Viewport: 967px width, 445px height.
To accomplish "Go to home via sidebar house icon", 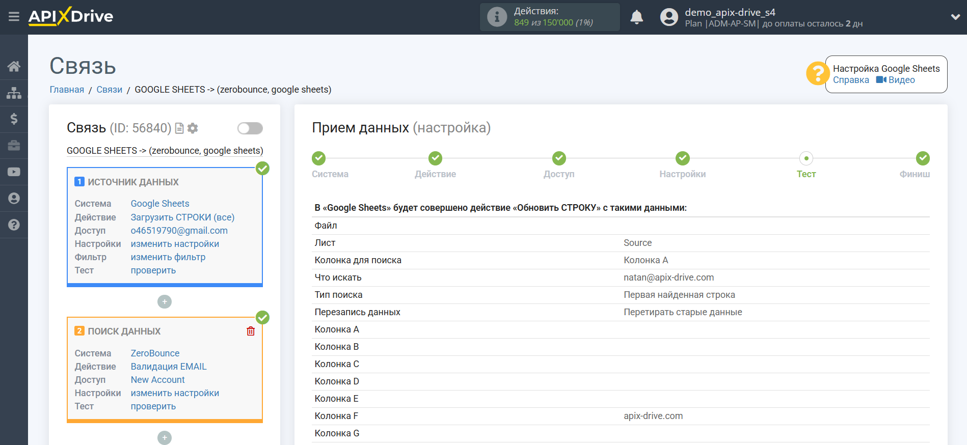I will coord(14,66).
